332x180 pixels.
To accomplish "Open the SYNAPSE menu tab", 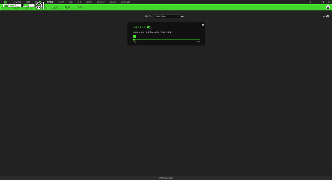I will point(17,2).
